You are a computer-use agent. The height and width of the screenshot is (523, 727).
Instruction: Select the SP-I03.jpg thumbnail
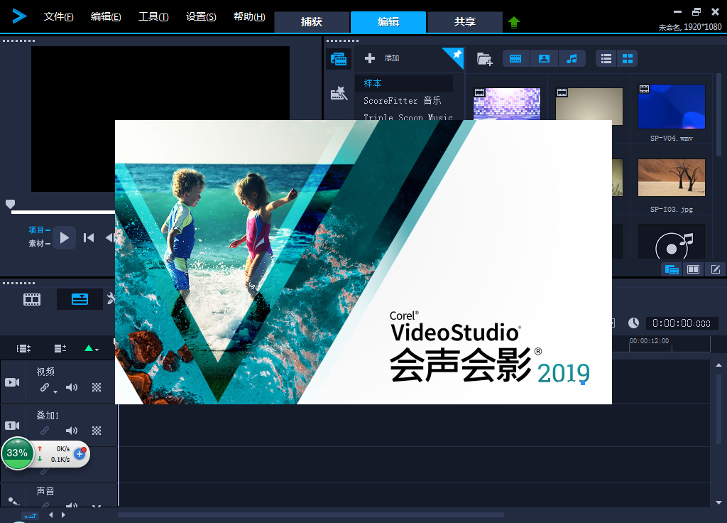point(671,178)
